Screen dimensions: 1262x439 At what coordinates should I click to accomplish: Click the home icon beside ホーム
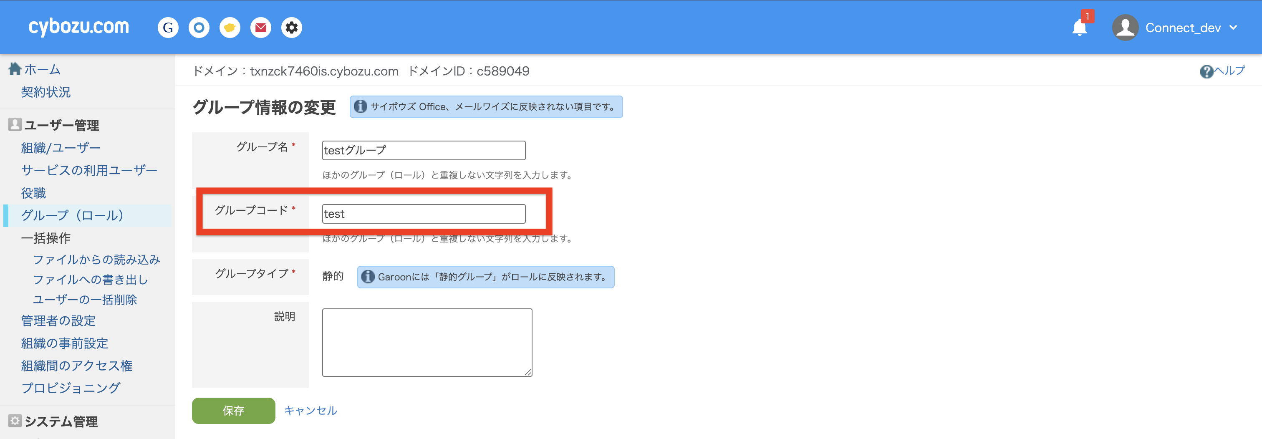(15, 69)
